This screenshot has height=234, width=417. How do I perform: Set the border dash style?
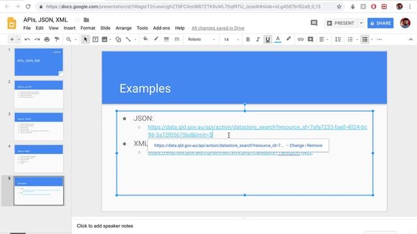[177, 40]
